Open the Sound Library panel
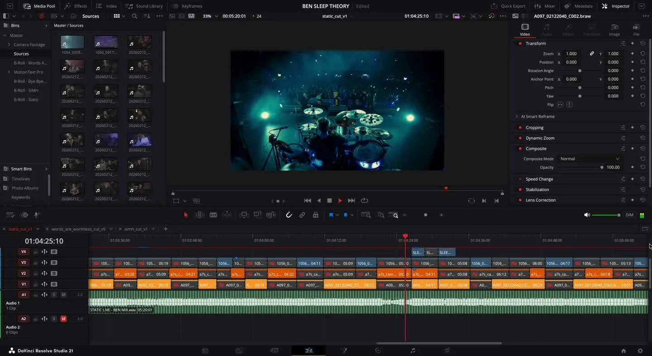652x356 pixels. pos(144,6)
